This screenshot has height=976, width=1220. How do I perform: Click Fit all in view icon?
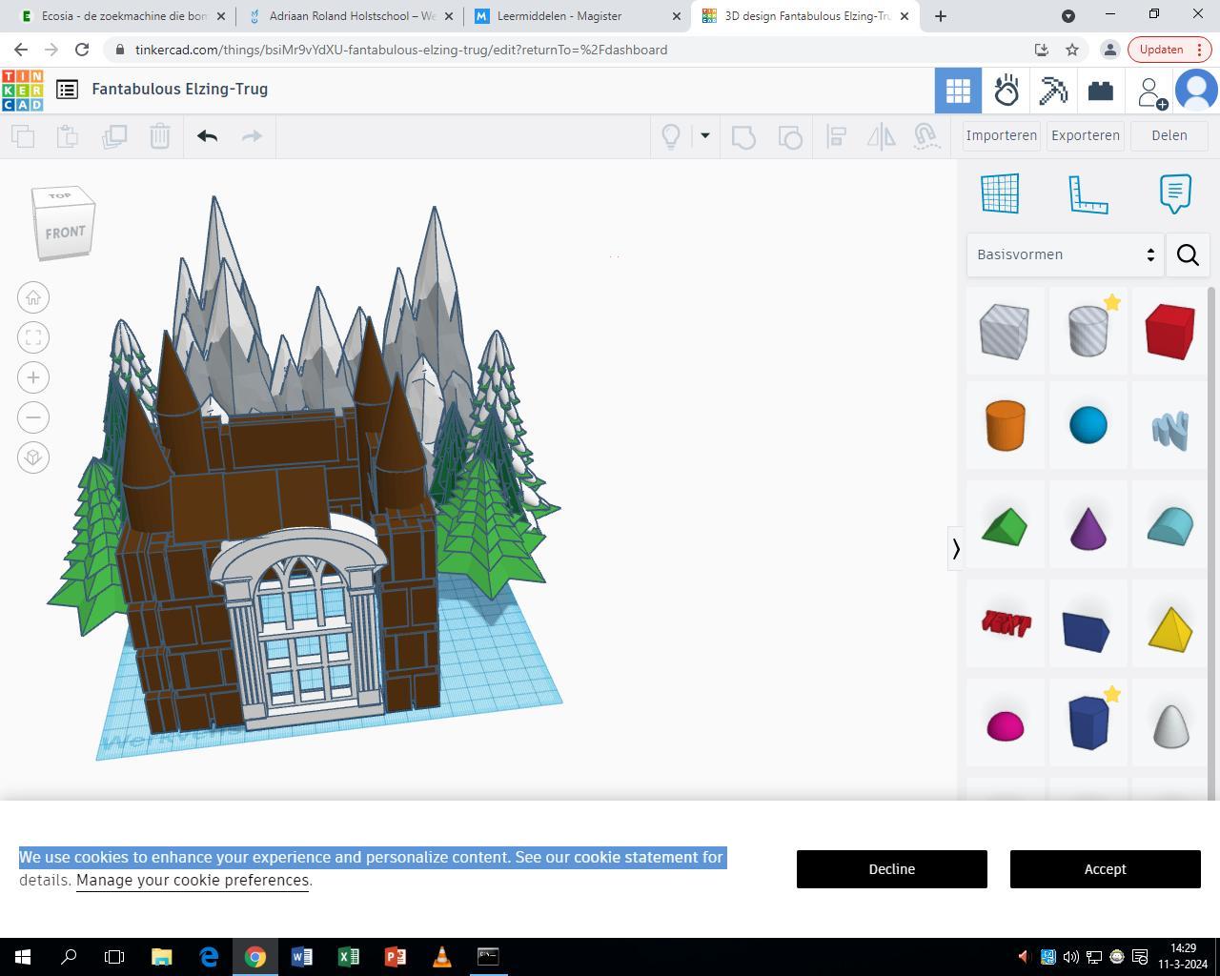(x=33, y=337)
